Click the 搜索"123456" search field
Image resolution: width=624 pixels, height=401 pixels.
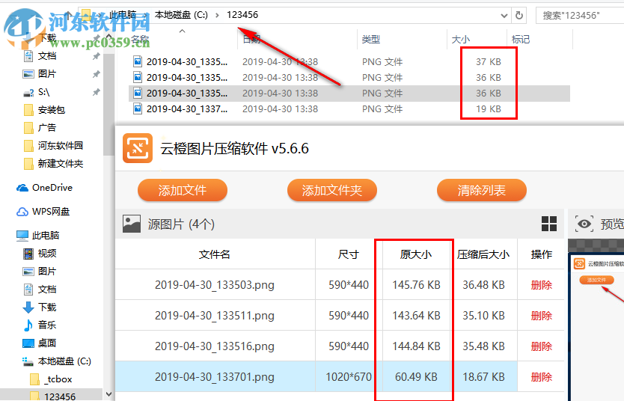(x=579, y=16)
